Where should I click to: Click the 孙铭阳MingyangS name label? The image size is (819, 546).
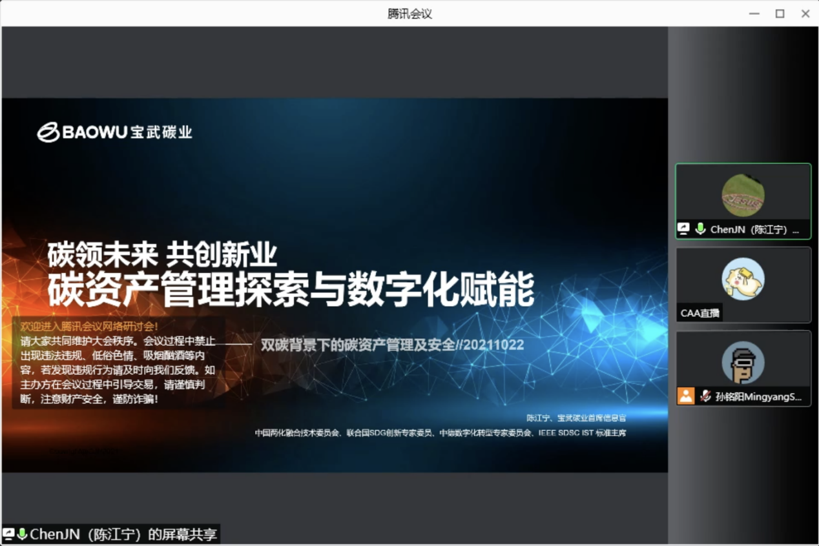coord(758,397)
